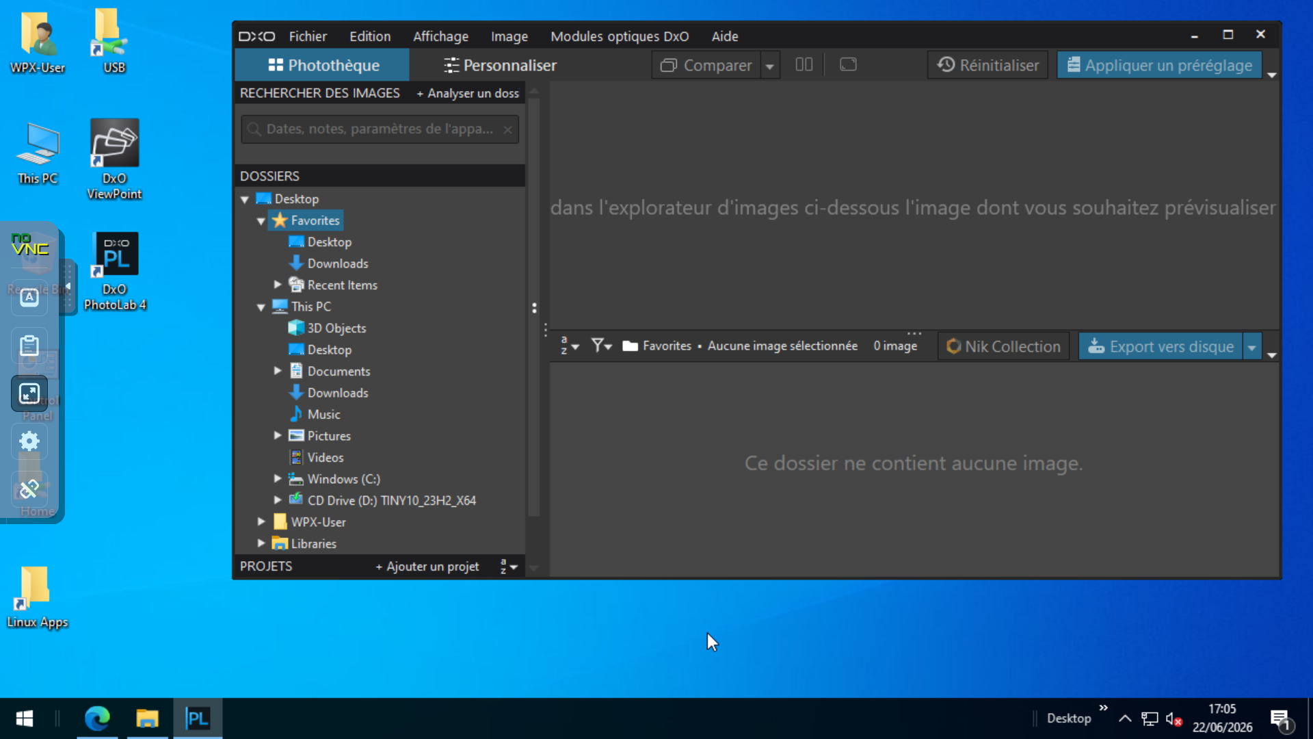The image size is (1313, 739).
Task: Expand the Libraries node
Action: (x=261, y=543)
